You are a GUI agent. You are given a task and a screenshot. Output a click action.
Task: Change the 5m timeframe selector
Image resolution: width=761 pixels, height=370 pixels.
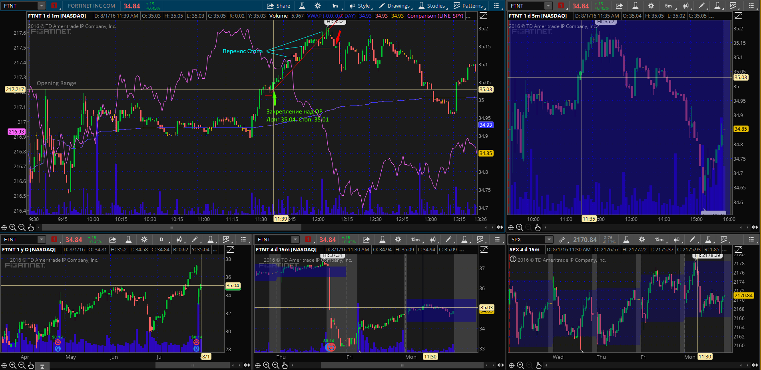(668, 6)
